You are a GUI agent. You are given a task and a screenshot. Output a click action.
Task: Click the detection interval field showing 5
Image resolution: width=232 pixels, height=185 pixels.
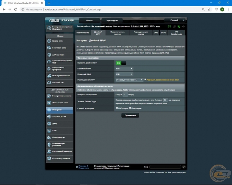click(125, 94)
